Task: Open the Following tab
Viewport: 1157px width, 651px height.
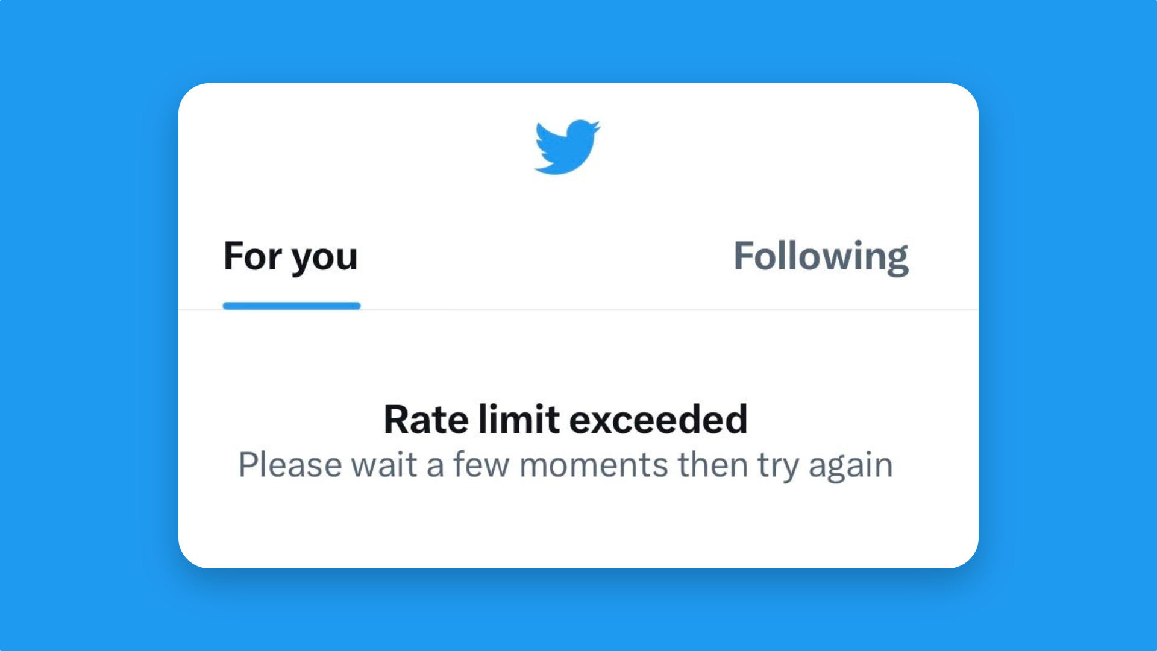Action: click(820, 257)
